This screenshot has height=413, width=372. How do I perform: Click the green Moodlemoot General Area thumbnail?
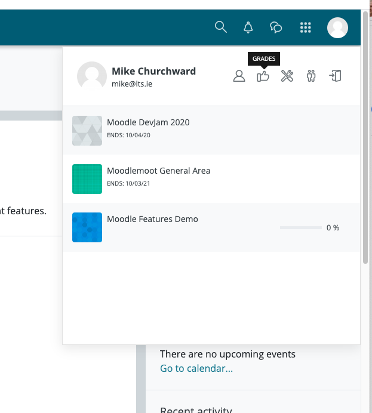(x=87, y=179)
